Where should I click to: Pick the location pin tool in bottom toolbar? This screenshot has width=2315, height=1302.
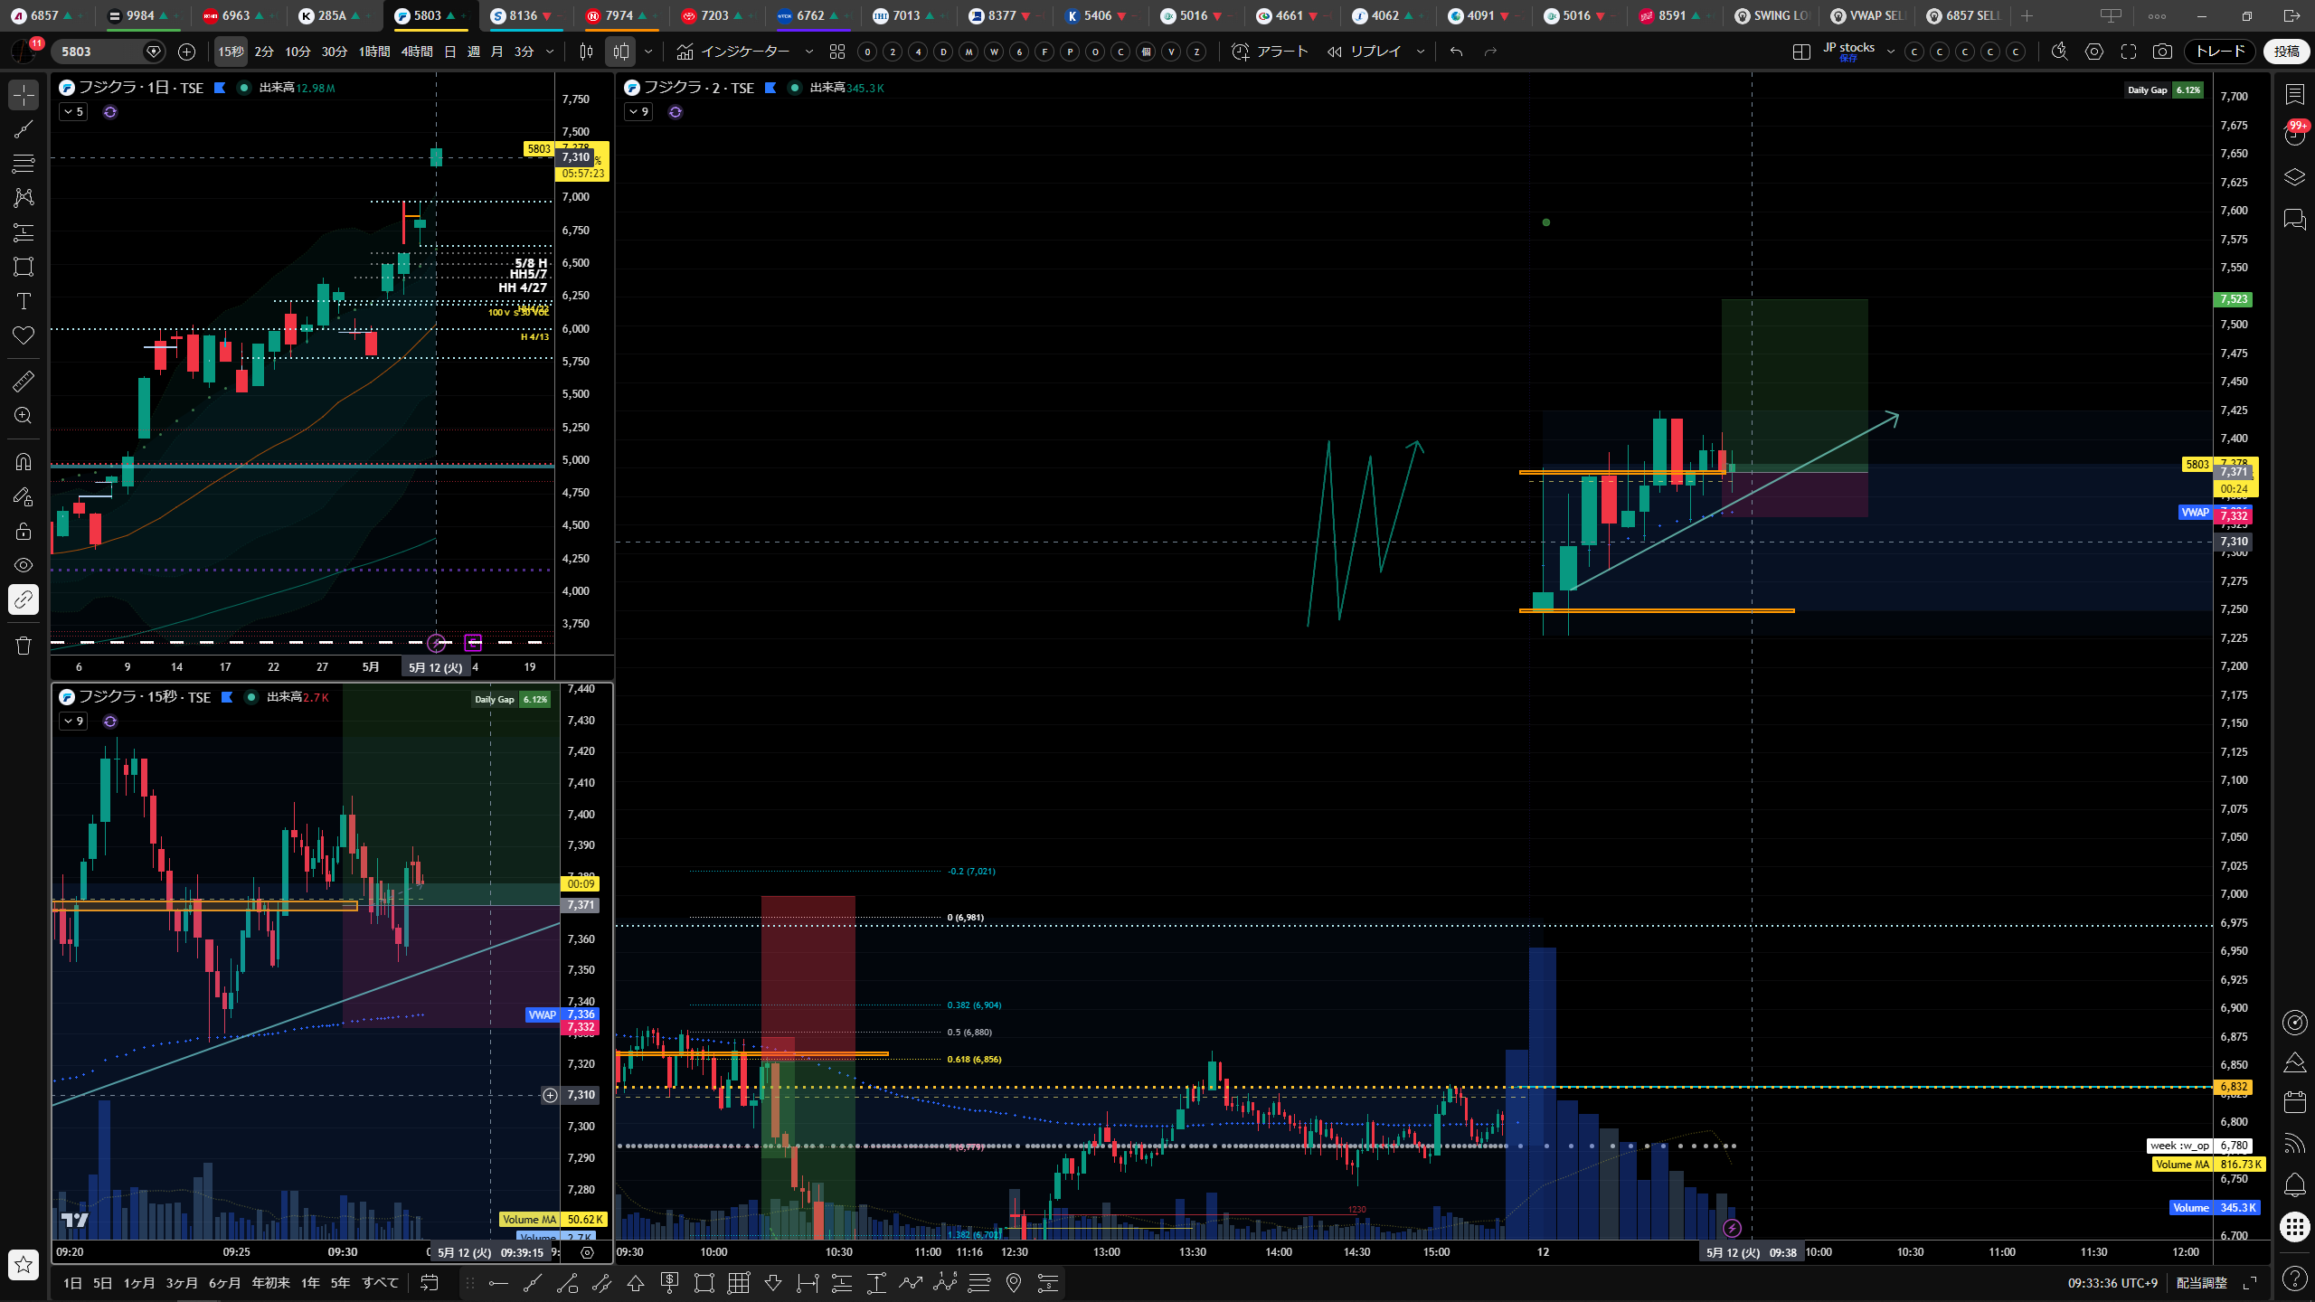coord(1014,1283)
